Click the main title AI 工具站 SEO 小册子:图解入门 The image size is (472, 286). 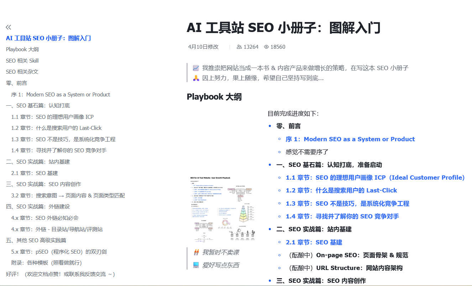tap(284, 27)
